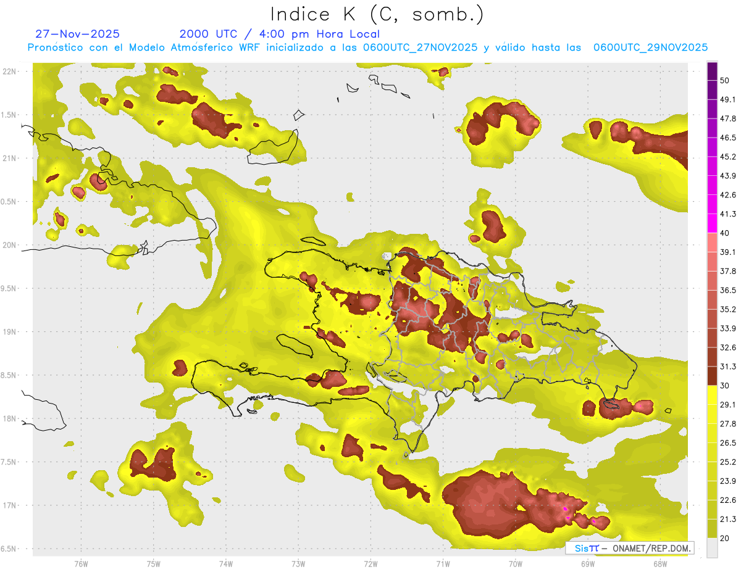Screen dimensions: 741x572
Task: Click the colorbar value '37.8'
Action: pyautogui.click(x=727, y=271)
